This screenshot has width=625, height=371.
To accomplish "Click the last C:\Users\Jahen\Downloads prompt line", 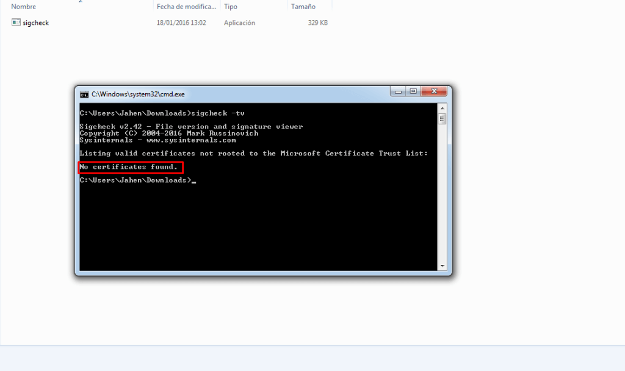I will coord(137,180).
